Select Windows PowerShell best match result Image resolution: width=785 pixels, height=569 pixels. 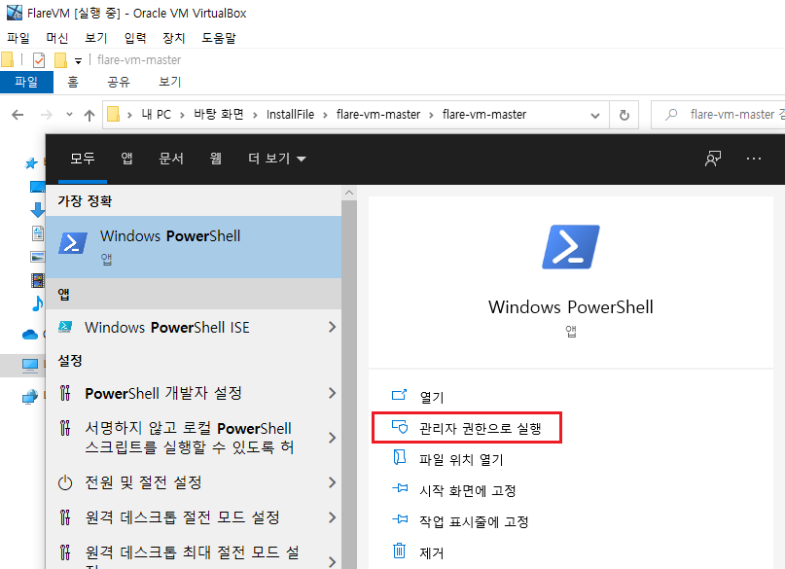194,247
